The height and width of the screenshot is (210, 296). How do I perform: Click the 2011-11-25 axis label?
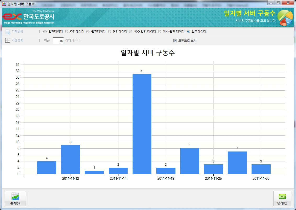point(213,178)
